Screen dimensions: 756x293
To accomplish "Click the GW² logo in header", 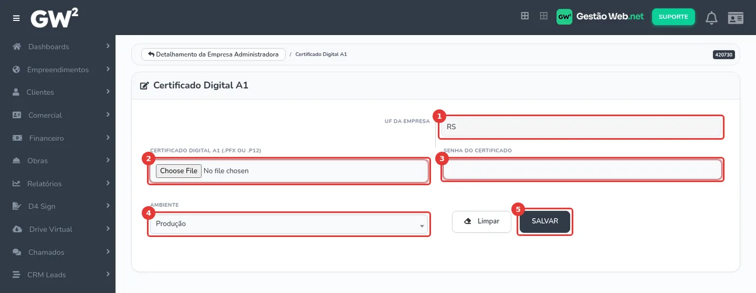I will pos(55,18).
